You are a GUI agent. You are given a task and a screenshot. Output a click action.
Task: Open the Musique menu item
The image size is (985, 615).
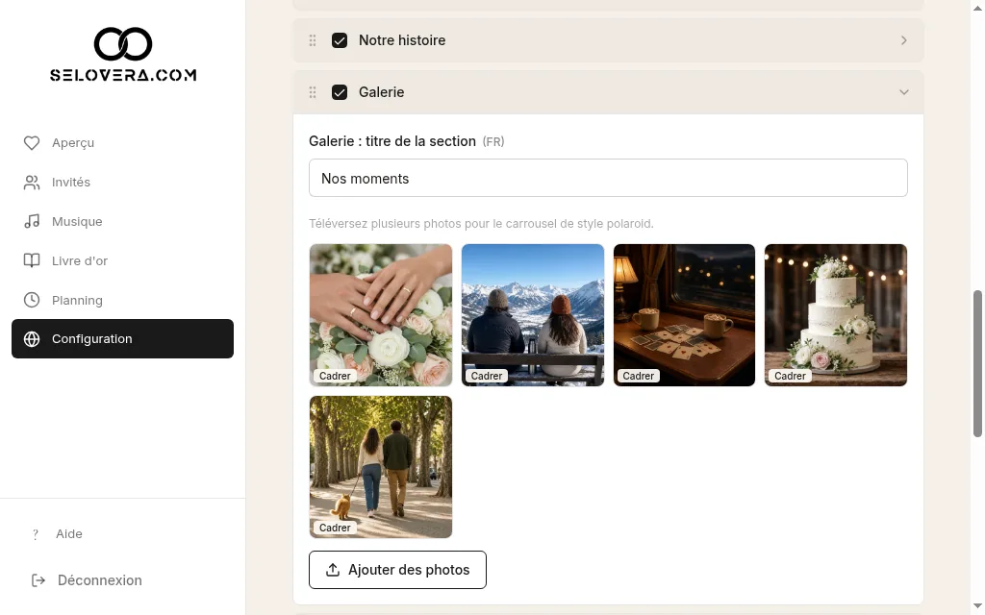pos(122,222)
